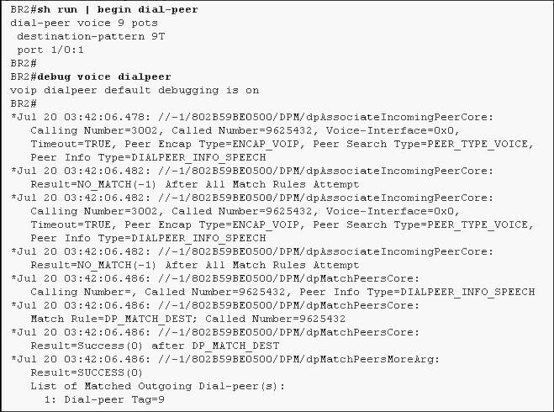This screenshot has width=554, height=412.
Task: Click 'voip dialpeer default debugging is on' message
Action: point(135,90)
